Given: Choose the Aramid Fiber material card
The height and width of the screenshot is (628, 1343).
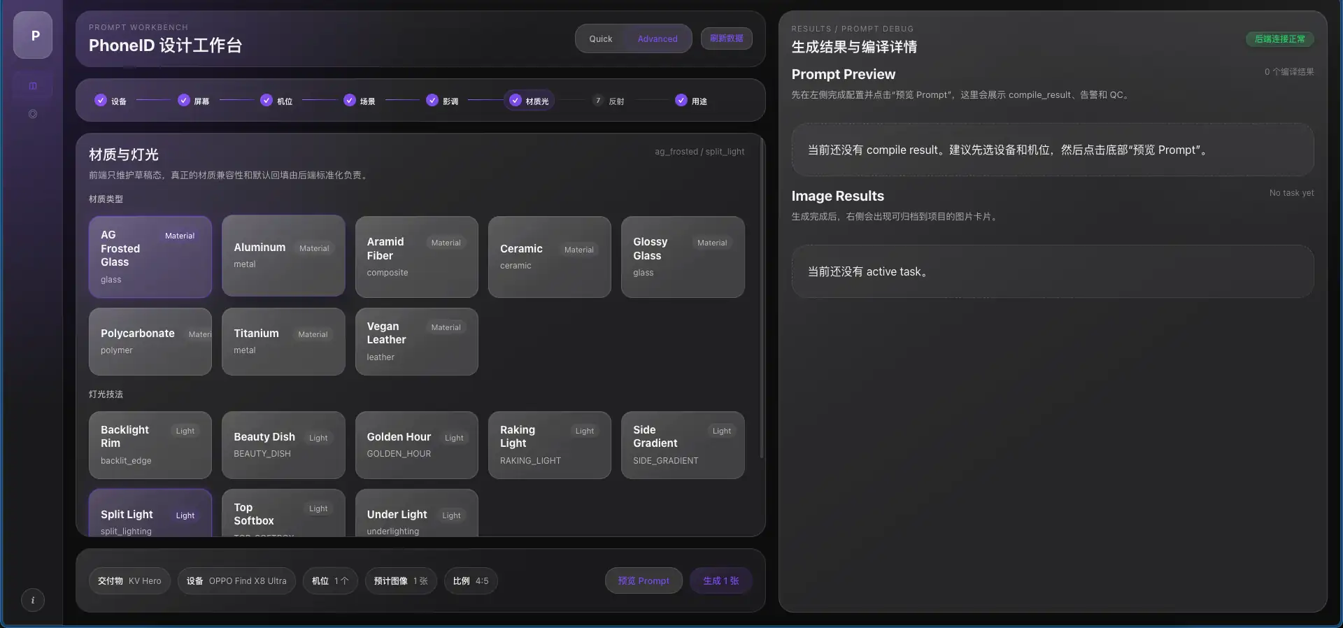Looking at the screenshot, I should click(x=417, y=257).
